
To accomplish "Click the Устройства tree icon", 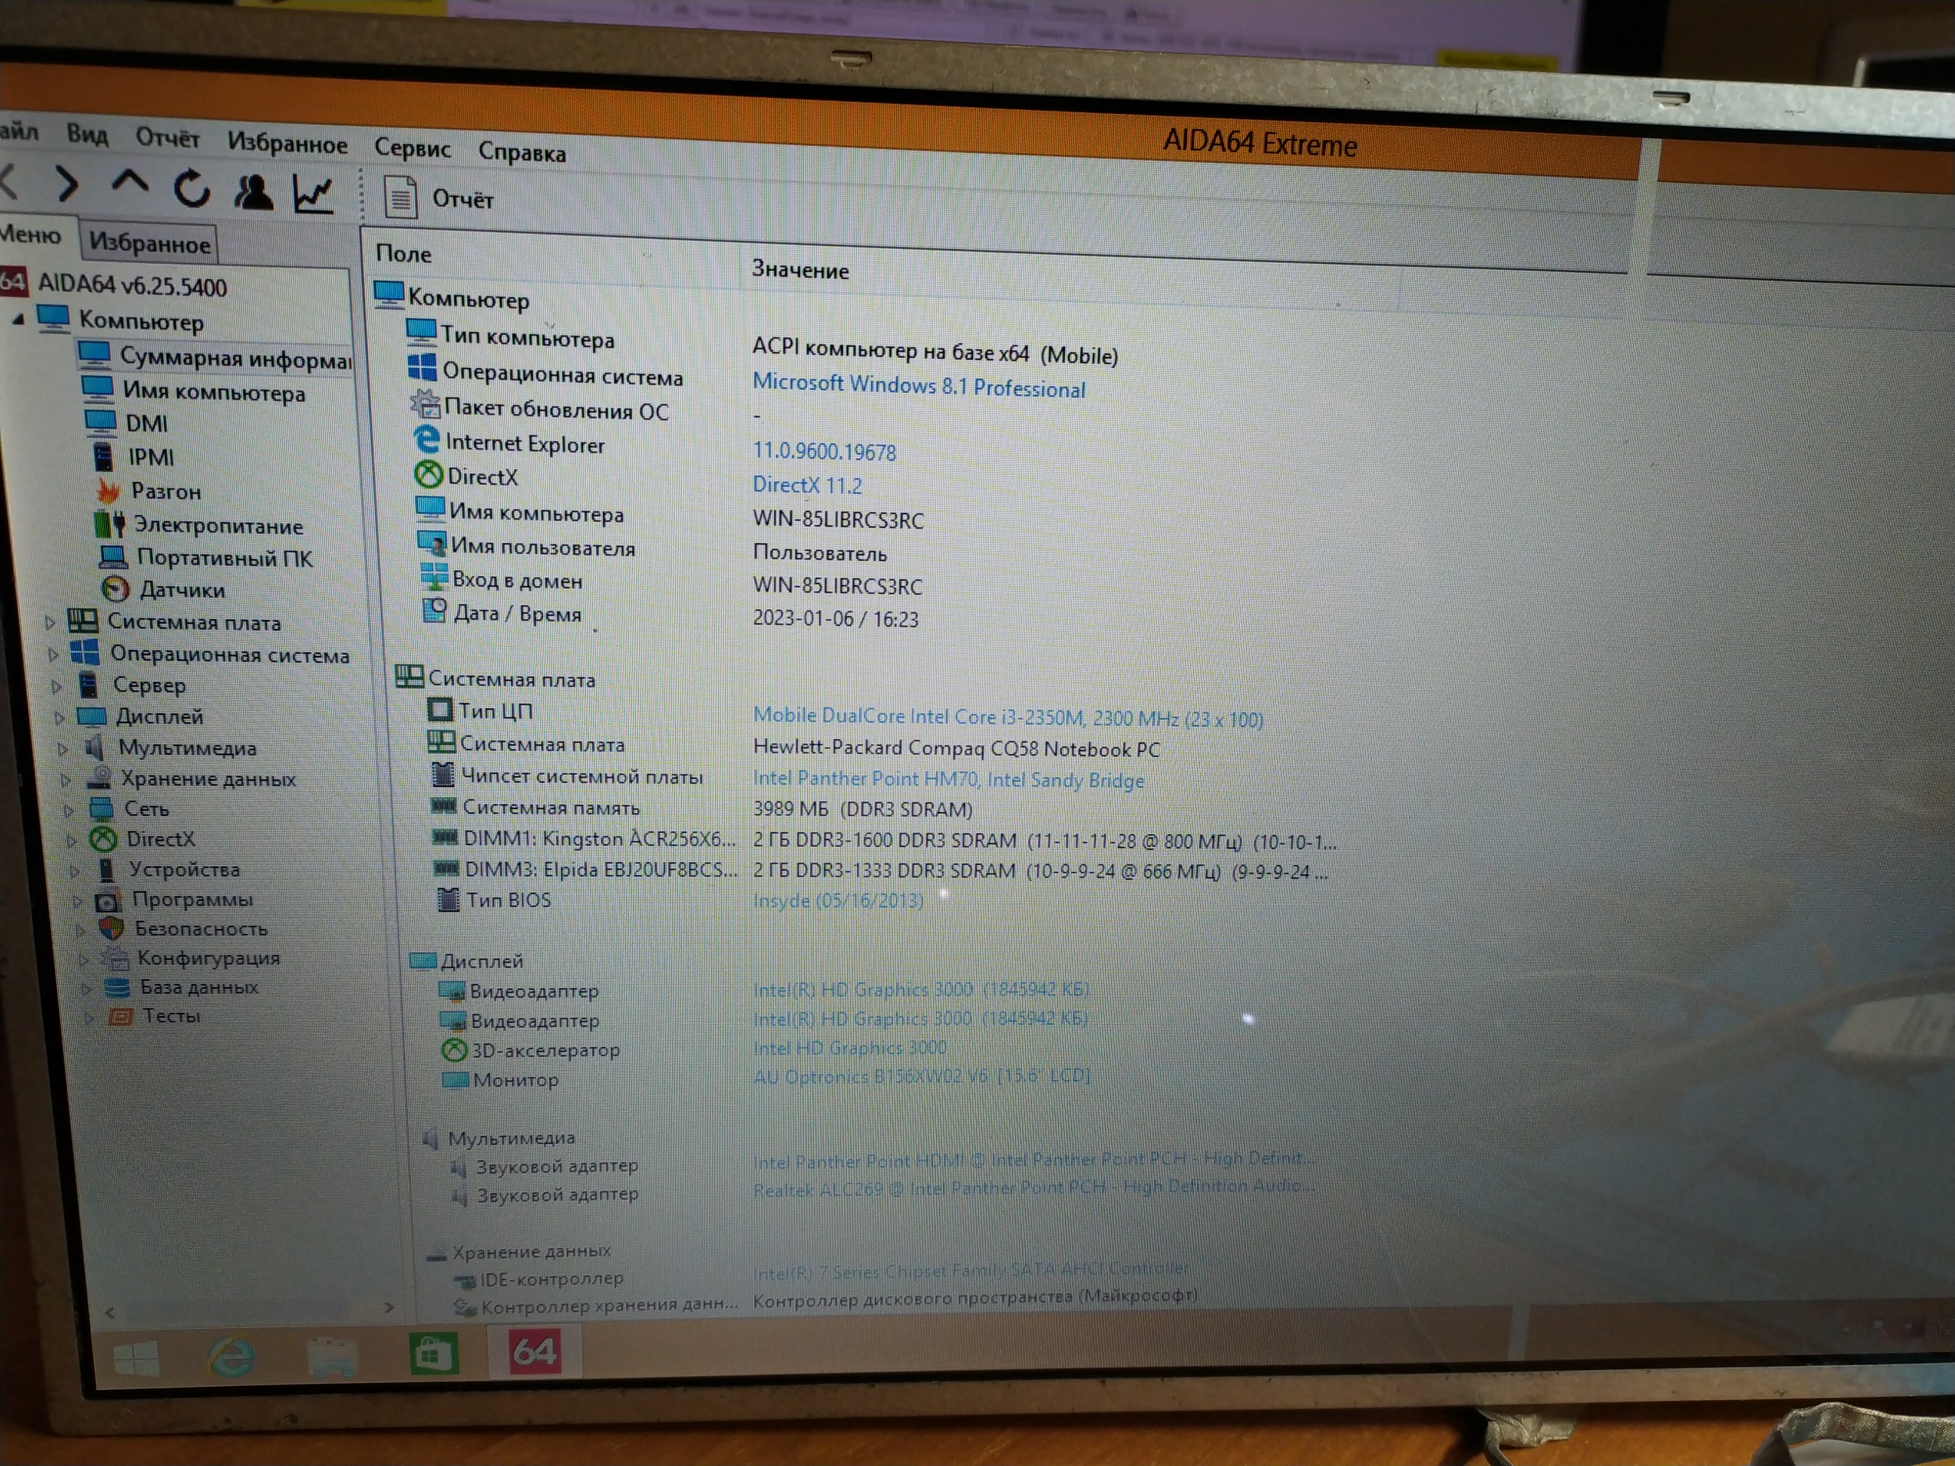I will tap(106, 869).
